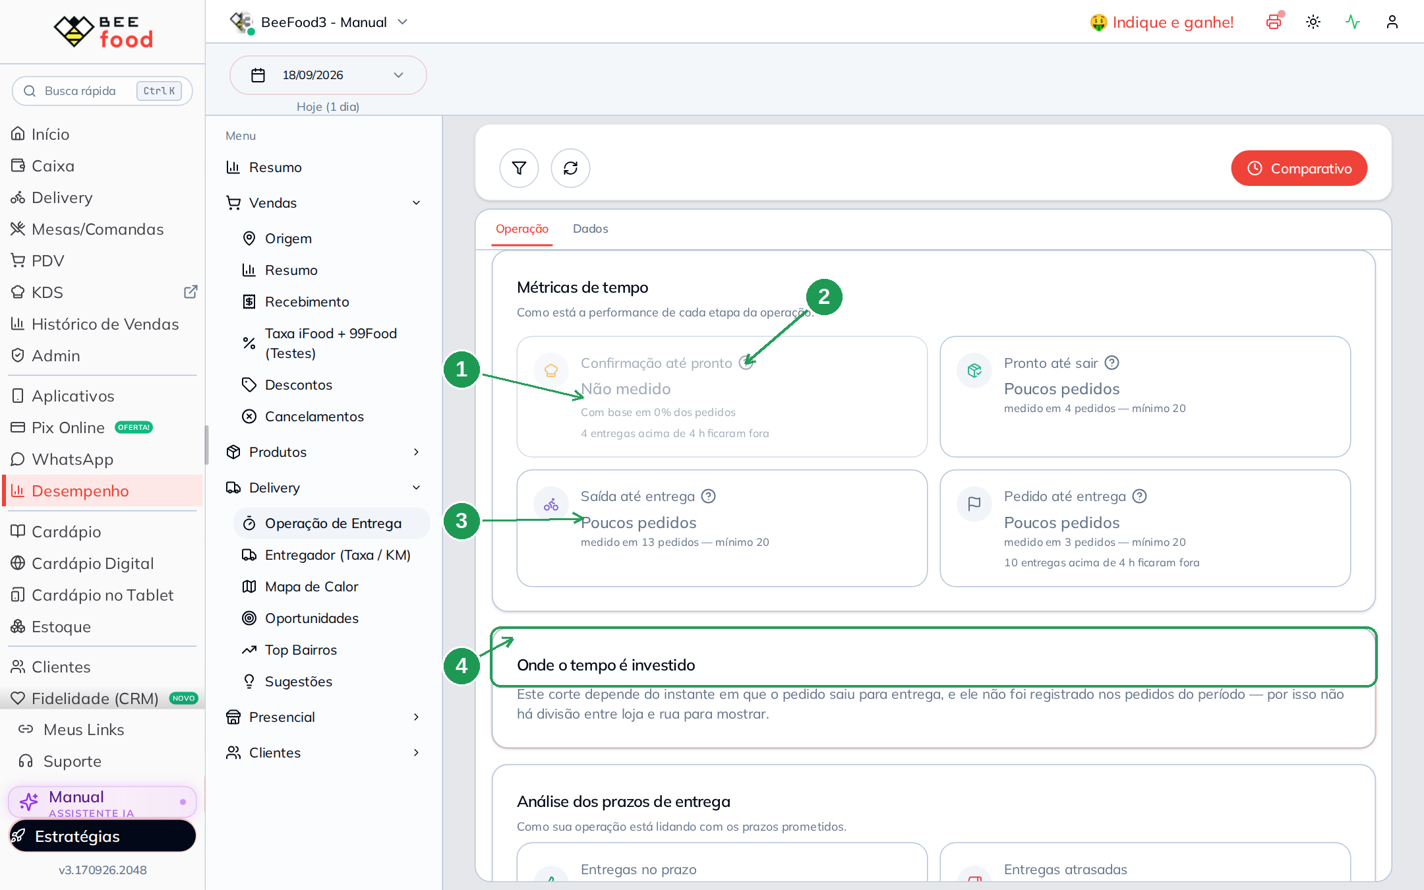Screen dimensions: 1424x890
Task: Collapse the Delivery submenu chevron
Action: coord(416,487)
